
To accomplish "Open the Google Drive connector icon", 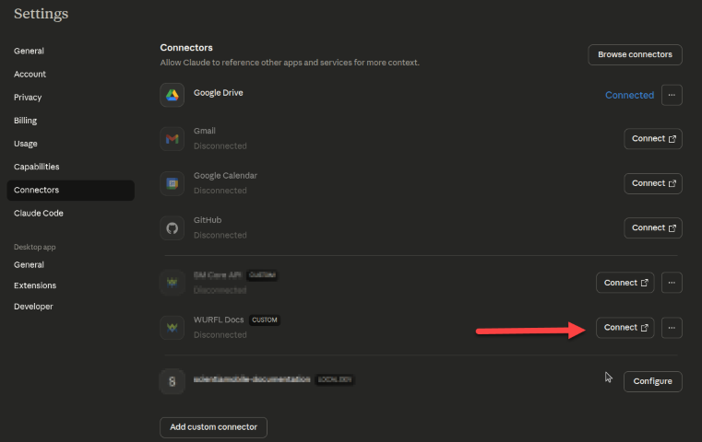I will [x=172, y=95].
